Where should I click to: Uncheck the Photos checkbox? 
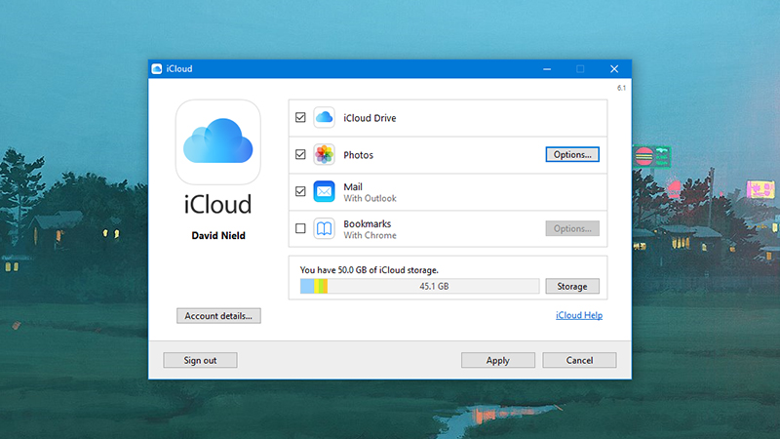coord(300,154)
